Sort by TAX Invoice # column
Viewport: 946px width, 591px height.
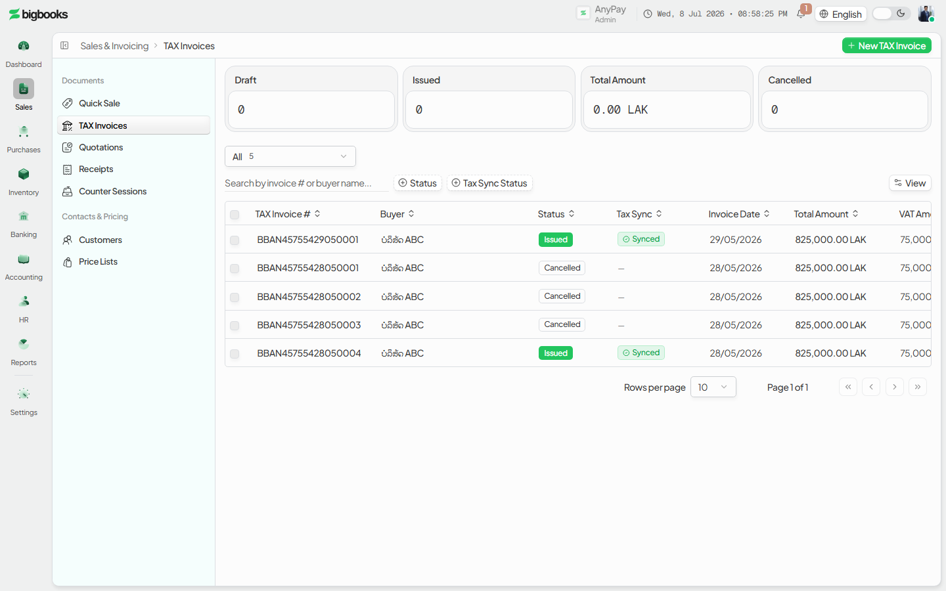pyautogui.click(x=288, y=214)
